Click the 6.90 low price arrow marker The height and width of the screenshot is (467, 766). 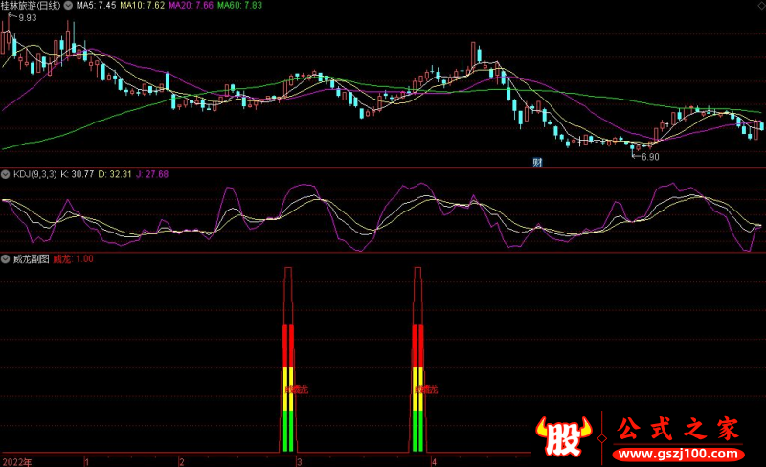(x=647, y=156)
